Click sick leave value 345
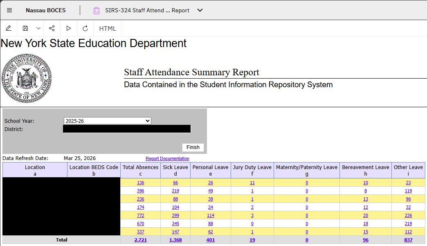Viewport: 427px width, 246px height. click(x=175, y=223)
